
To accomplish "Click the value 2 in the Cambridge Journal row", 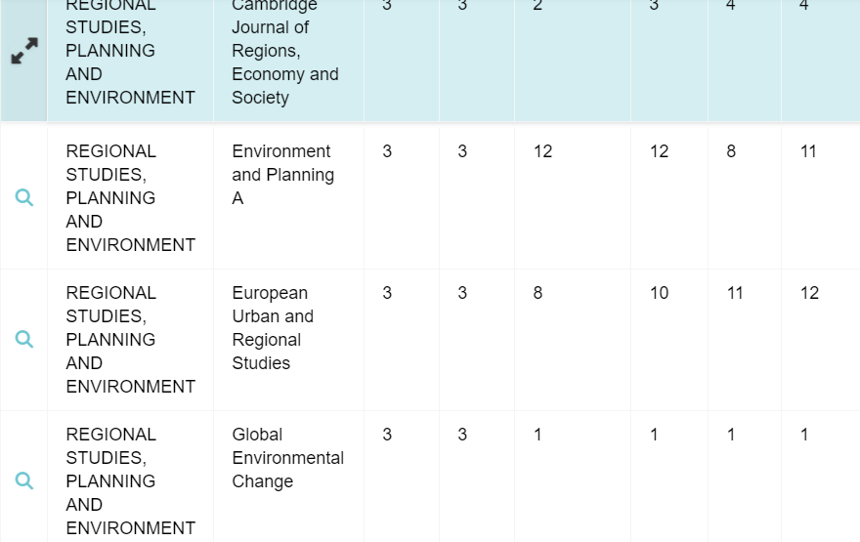I will click(537, 6).
